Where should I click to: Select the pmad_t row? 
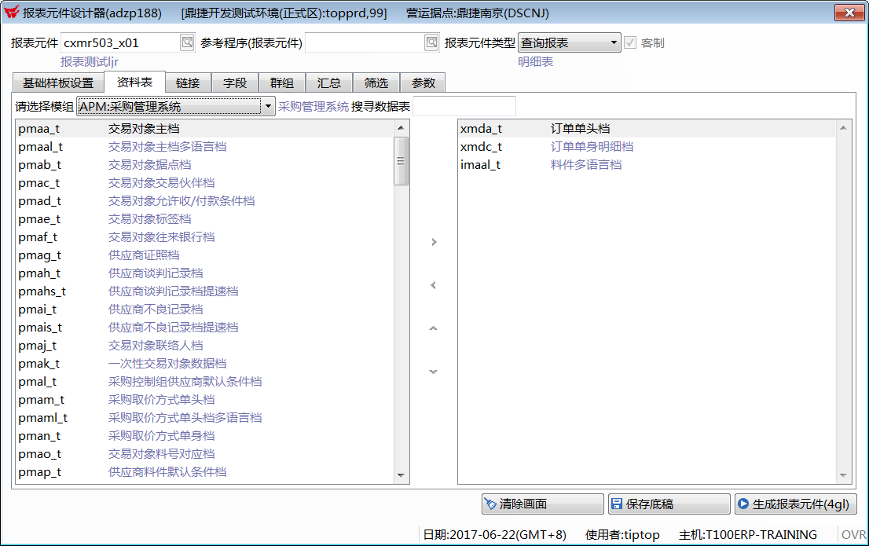tap(205, 200)
